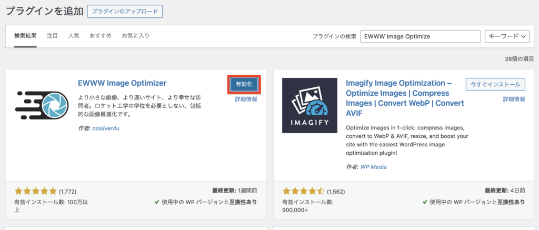Screen dimensions: 539x230
Task: Open the キーワード search type dropdown
Action: click(506, 36)
